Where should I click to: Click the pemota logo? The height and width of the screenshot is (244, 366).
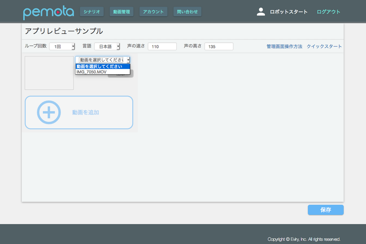[48, 12]
